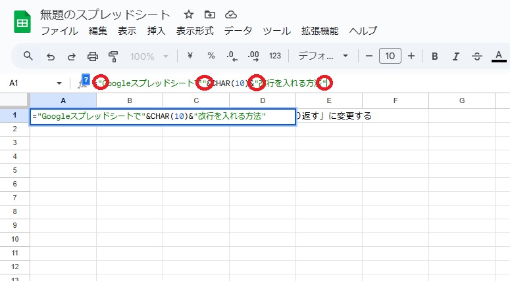
Task: Click the Google Sheets home logo
Action: (22, 22)
